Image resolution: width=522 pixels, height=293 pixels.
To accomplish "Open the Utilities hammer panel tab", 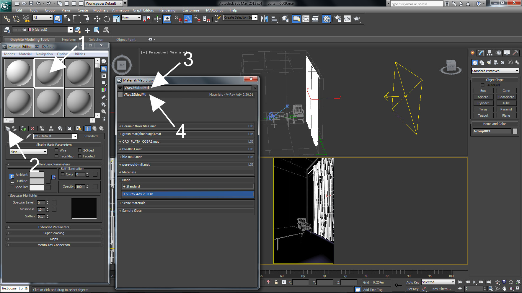I will [515, 53].
